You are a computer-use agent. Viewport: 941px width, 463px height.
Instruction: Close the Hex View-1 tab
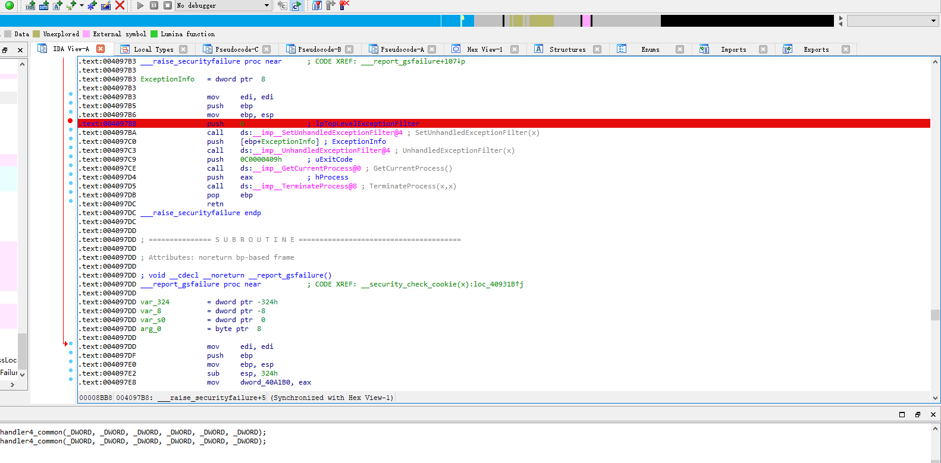pyautogui.click(x=515, y=49)
